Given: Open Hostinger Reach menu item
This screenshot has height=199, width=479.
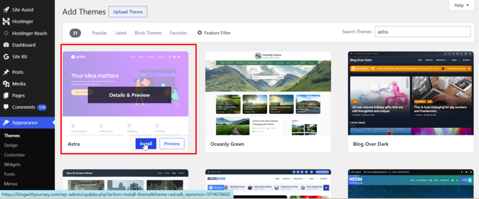Looking at the screenshot, I should [29, 33].
